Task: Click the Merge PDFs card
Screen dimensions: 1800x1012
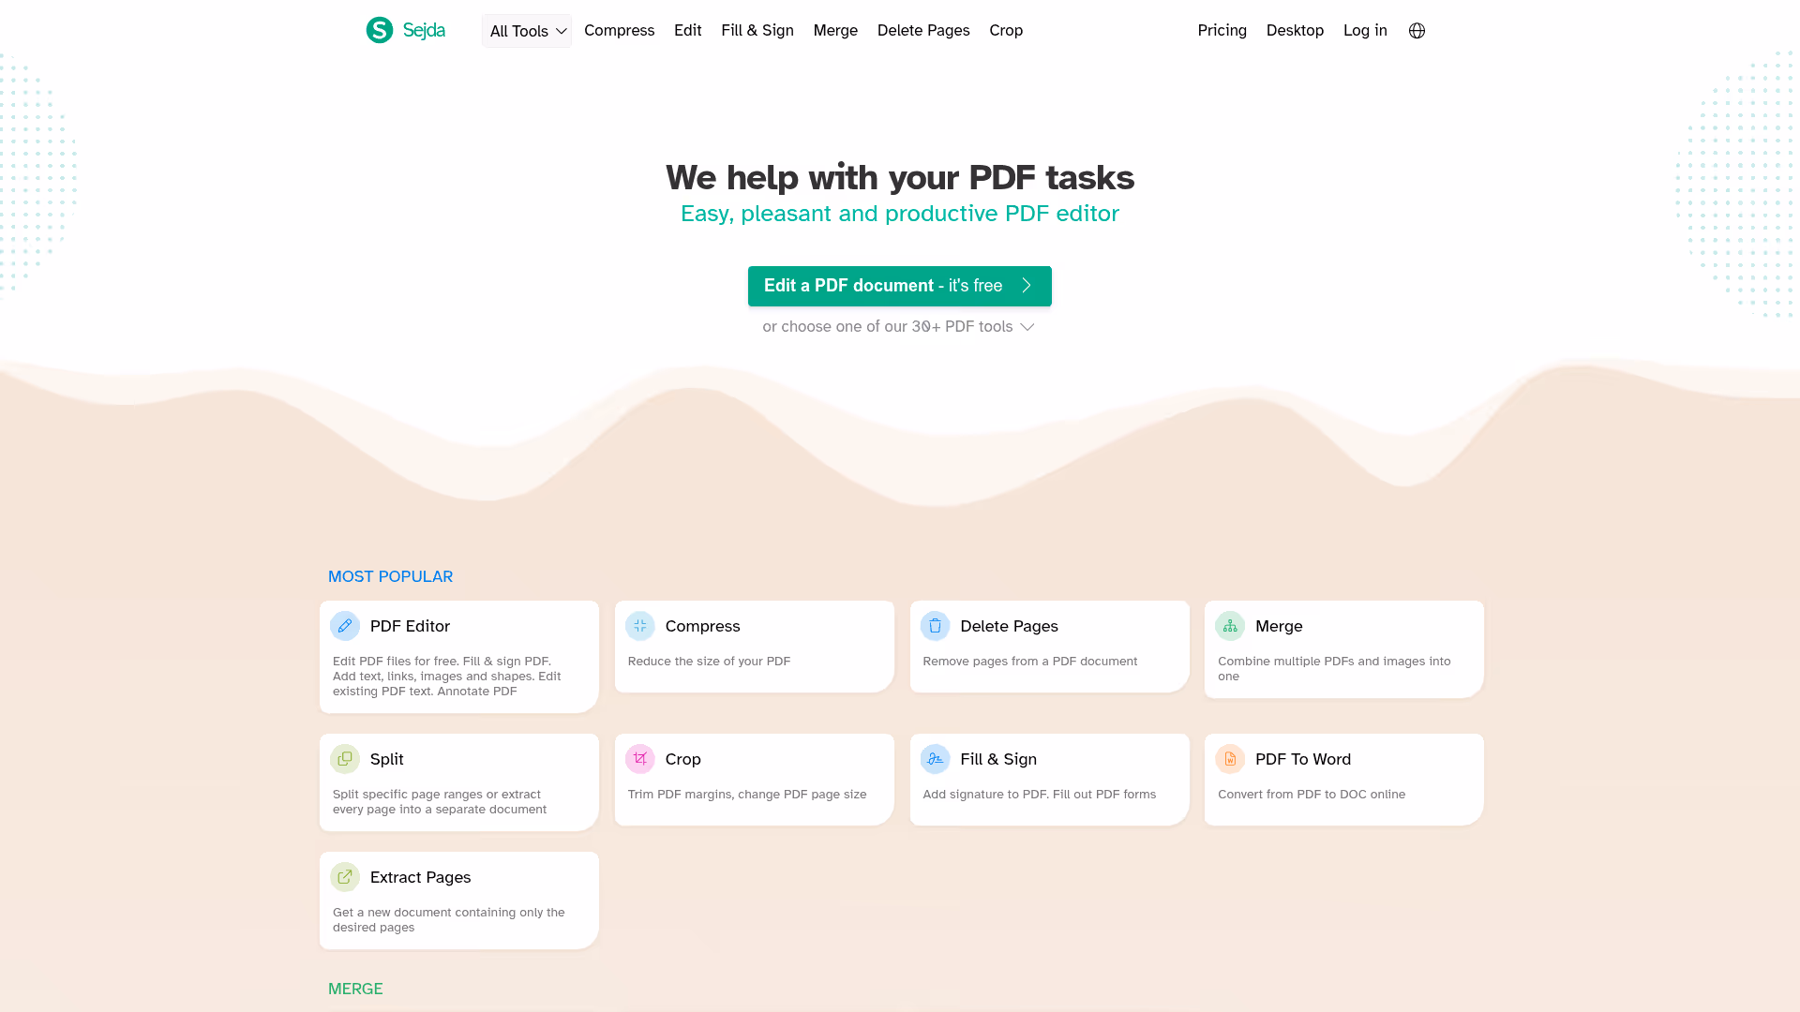Action: click(1343, 648)
